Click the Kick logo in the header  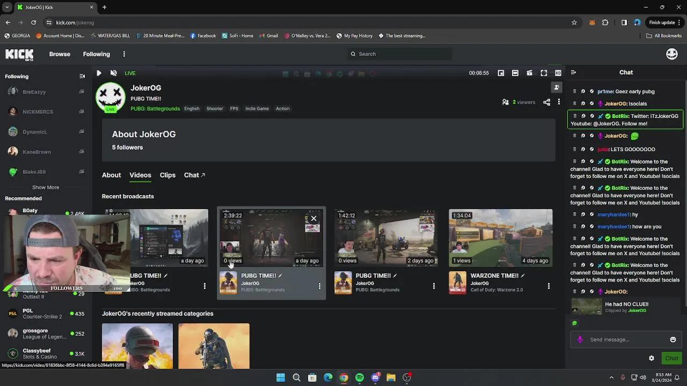point(19,54)
